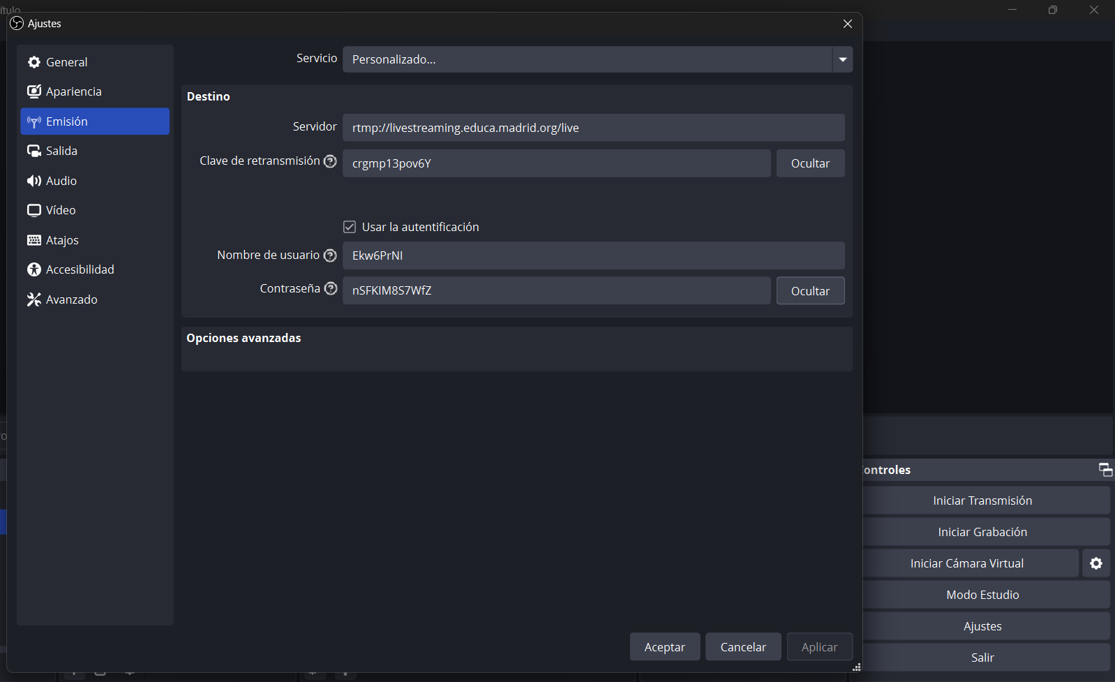Click the Salida output icon
This screenshot has width=1115, height=682.
pos(33,151)
